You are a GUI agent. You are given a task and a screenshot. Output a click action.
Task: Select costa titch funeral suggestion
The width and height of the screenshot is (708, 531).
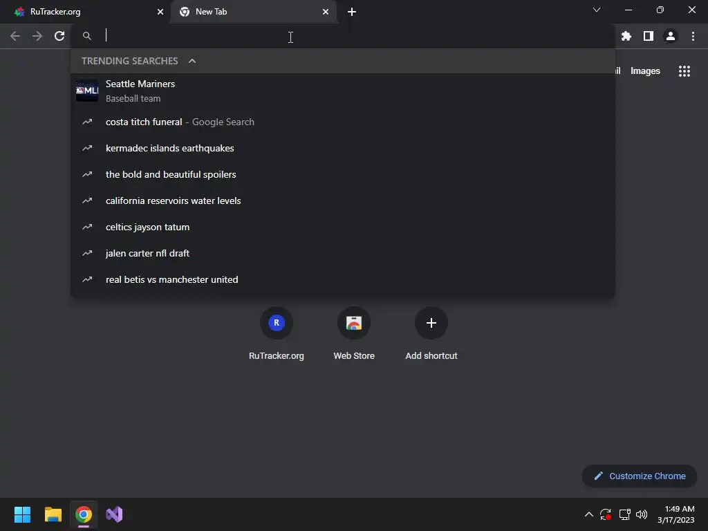point(343,122)
